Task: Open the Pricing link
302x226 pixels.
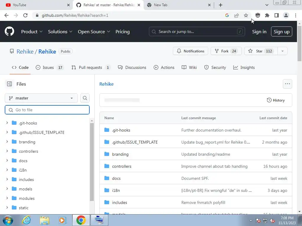Action: tap(122, 32)
